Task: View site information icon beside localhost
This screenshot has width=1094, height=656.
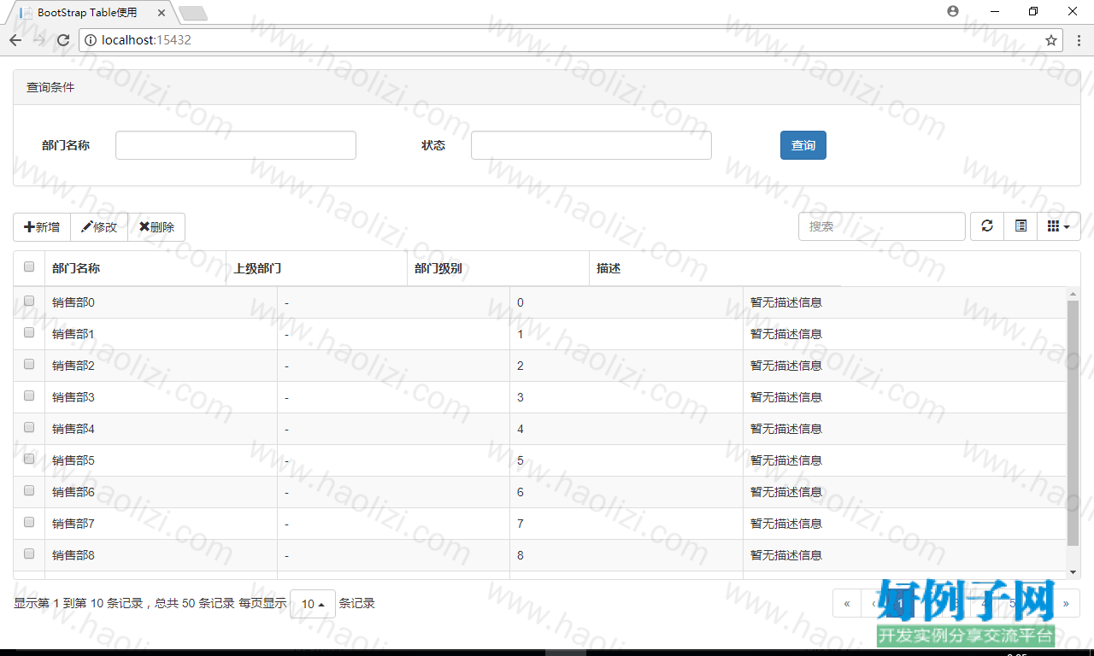Action: (91, 40)
